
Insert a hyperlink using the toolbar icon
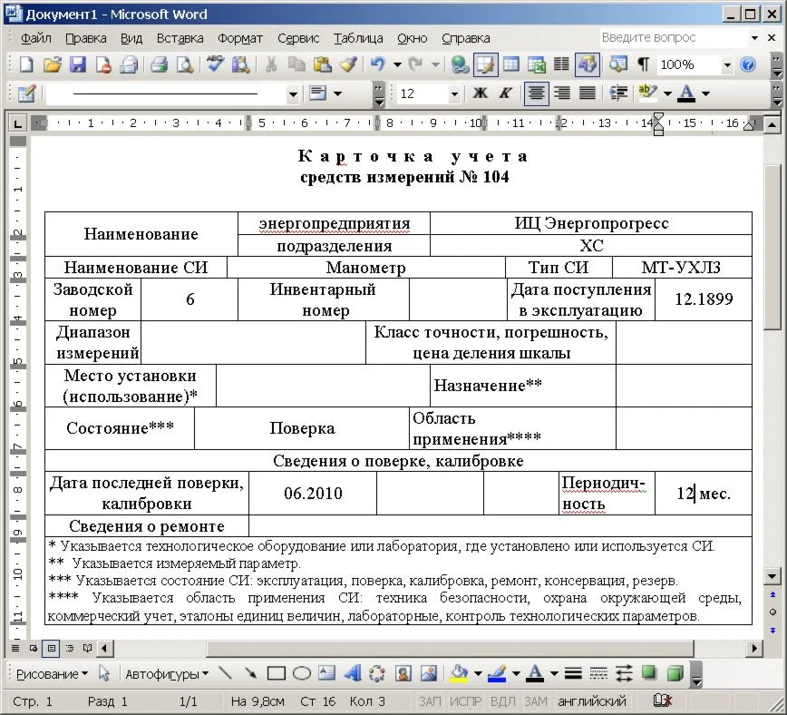tap(460, 65)
